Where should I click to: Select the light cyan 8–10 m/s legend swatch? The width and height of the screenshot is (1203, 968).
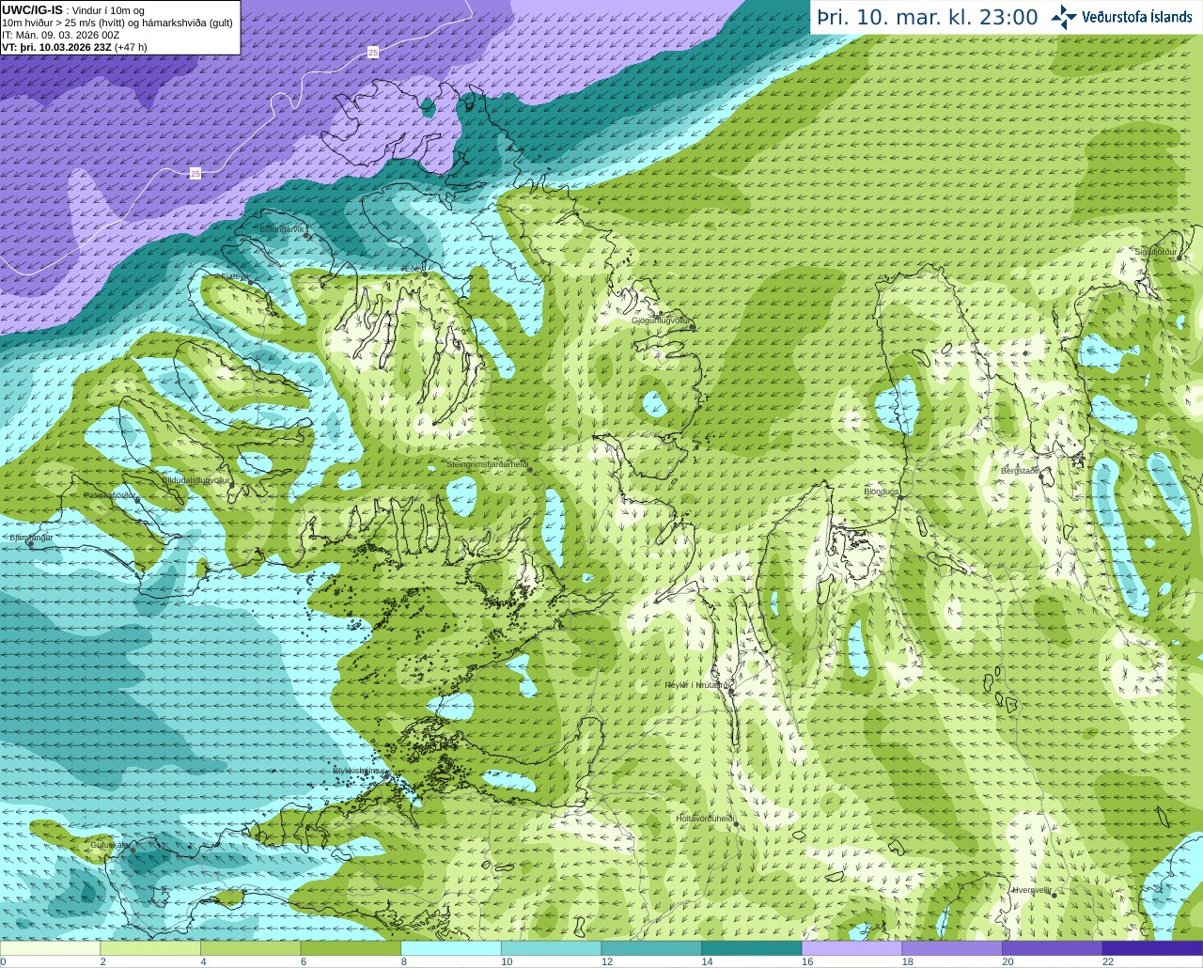(x=451, y=948)
